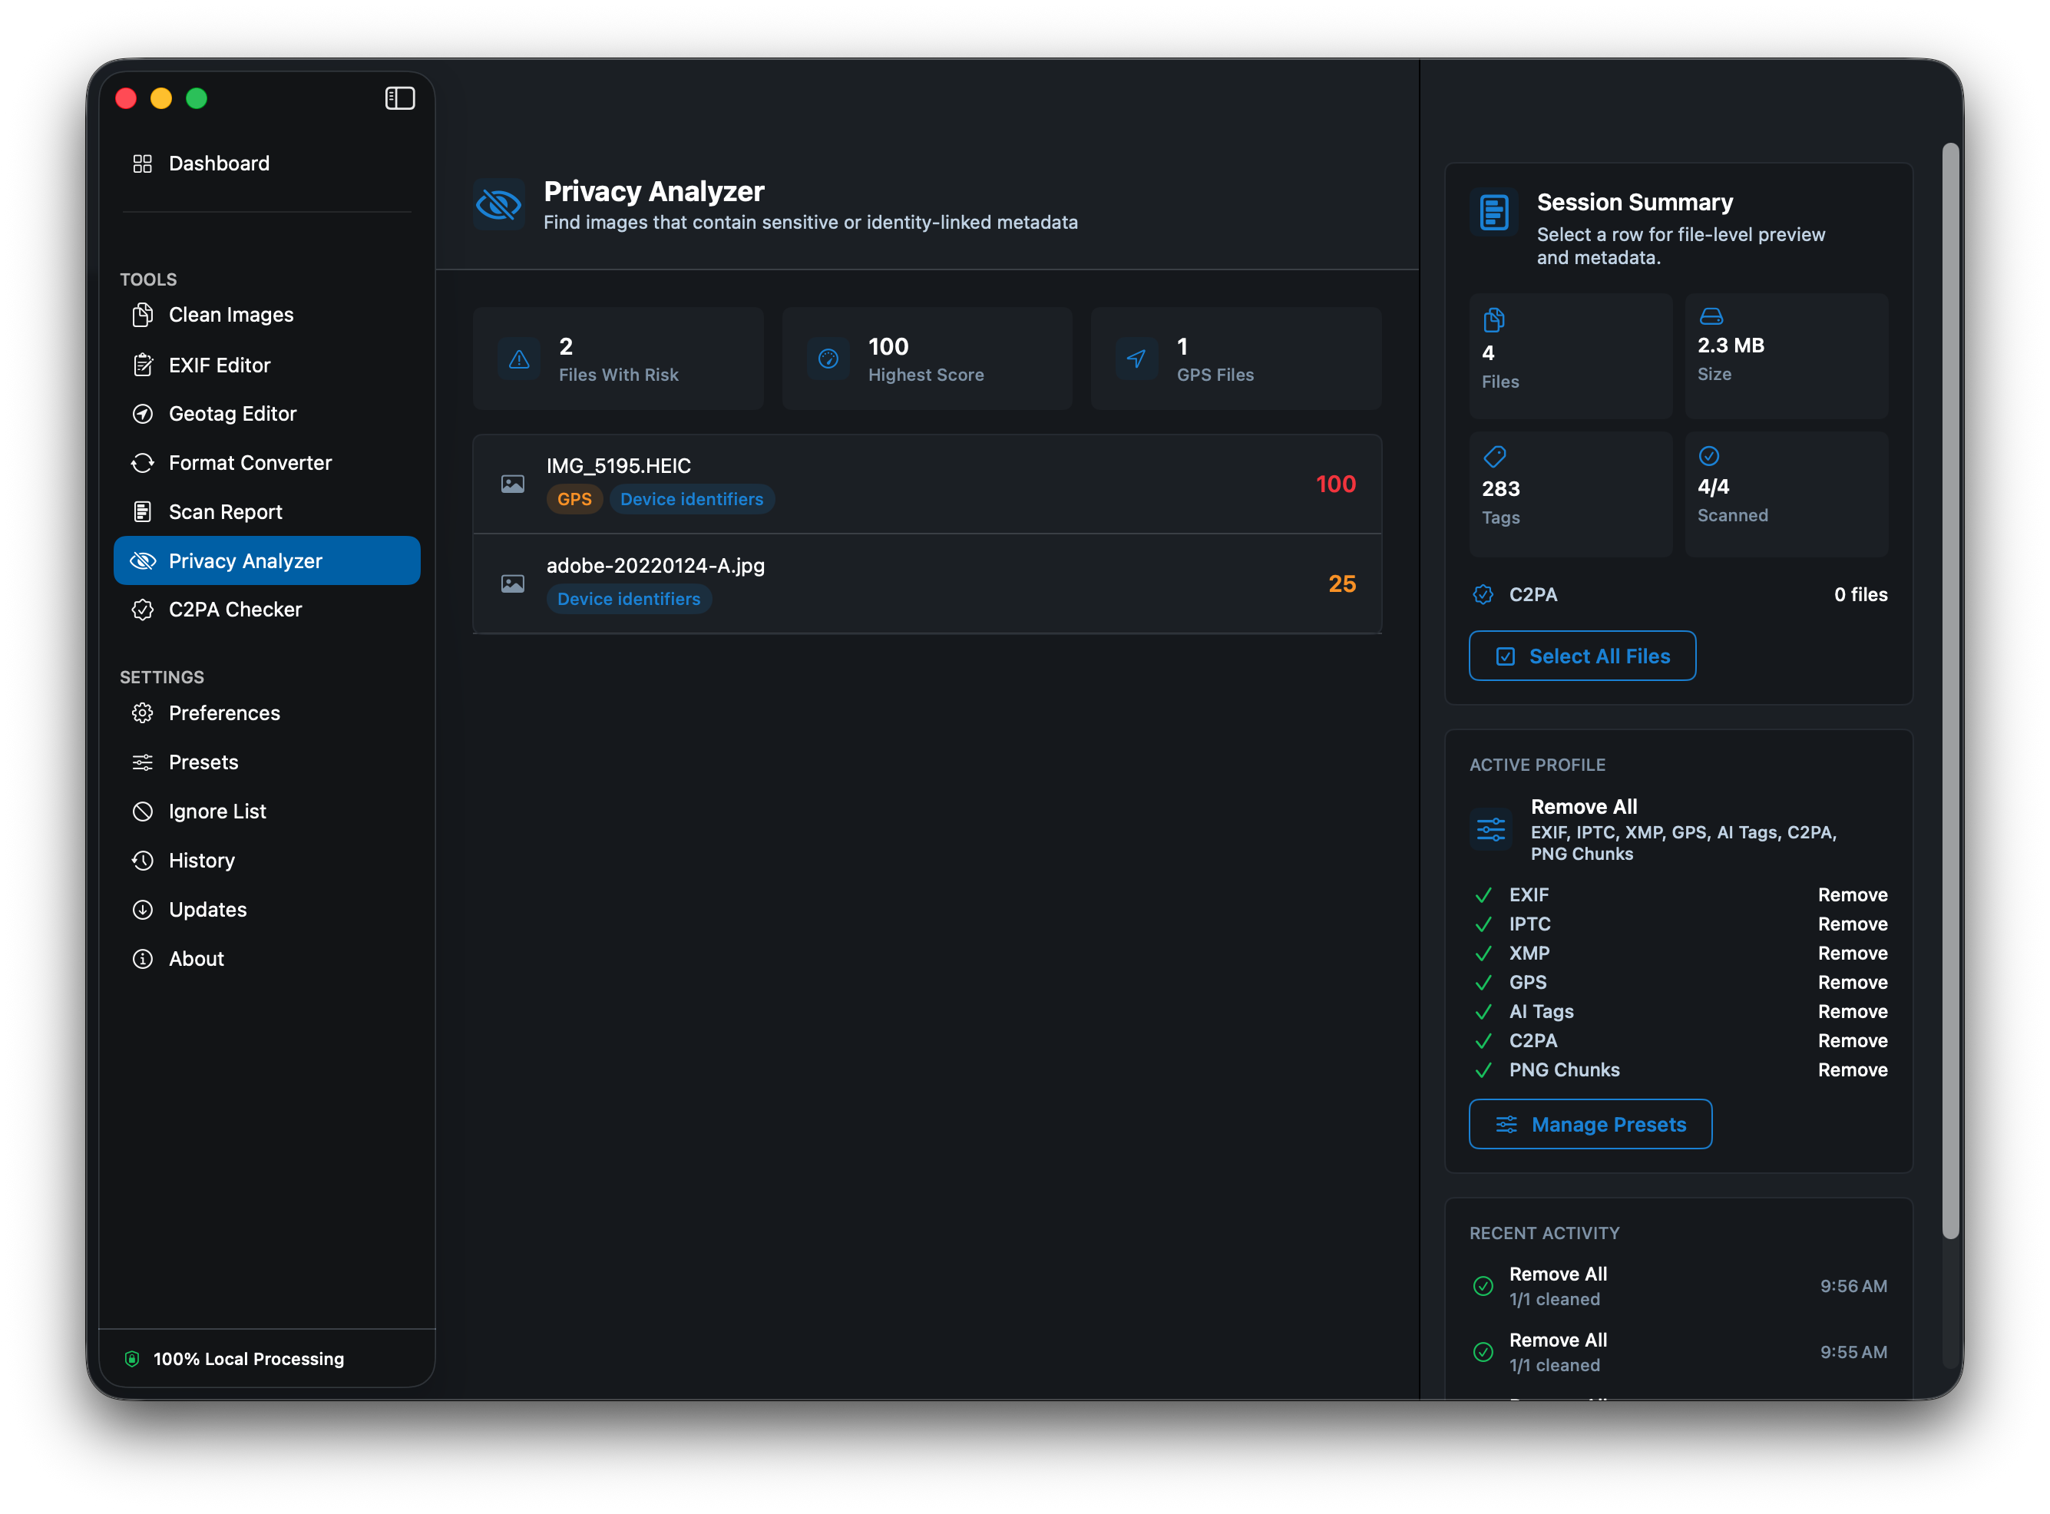Viewport: 2050px width, 1514px height.
Task: Click the 2 Files With Risk card
Action: tap(617, 359)
